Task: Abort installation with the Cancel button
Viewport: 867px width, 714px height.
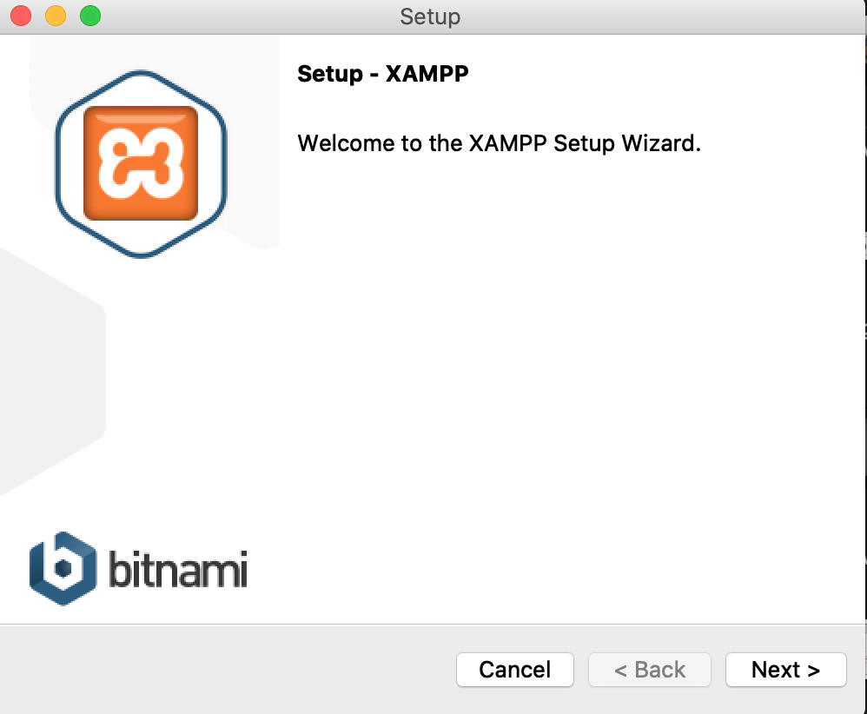Action: coord(515,670)
